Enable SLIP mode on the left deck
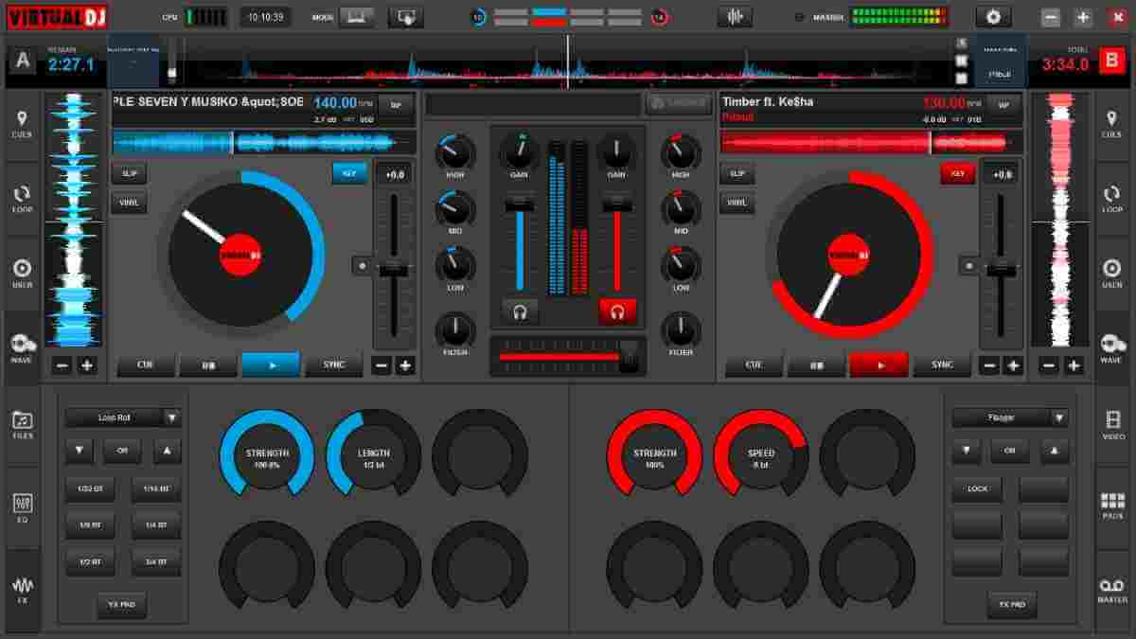This screenshot has width=1136, height=639. [129, 173]
